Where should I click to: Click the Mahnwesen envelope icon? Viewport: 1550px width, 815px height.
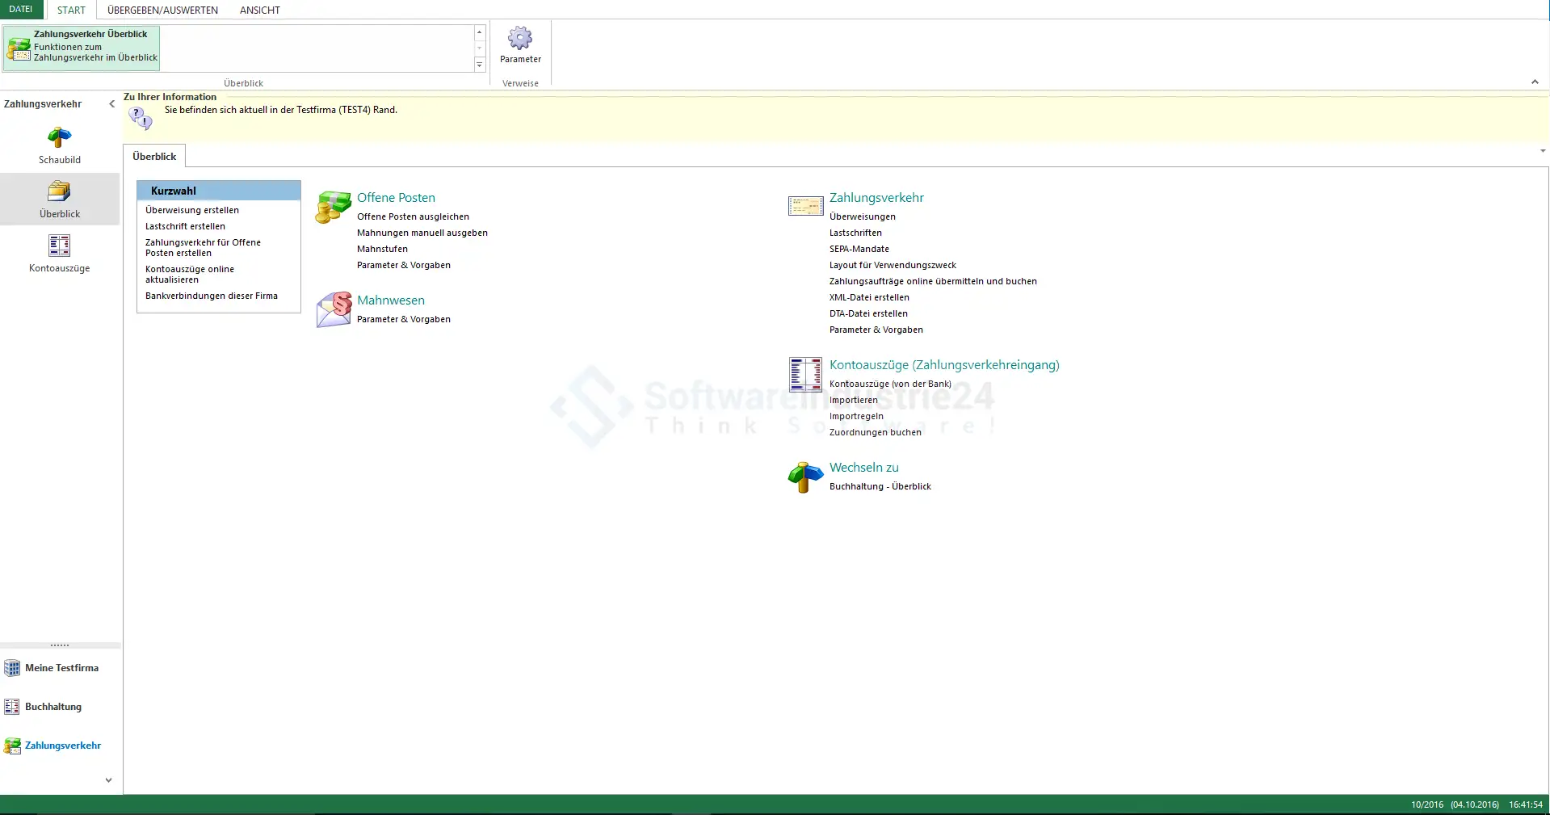[333, 309]
